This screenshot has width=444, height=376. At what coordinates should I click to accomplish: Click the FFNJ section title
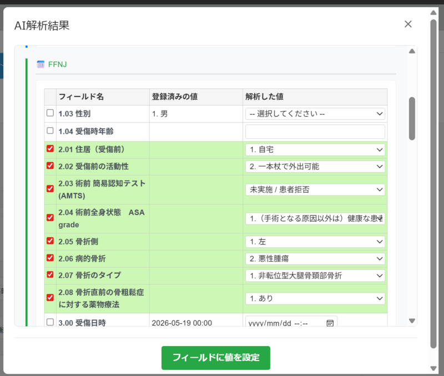point(58,64)
